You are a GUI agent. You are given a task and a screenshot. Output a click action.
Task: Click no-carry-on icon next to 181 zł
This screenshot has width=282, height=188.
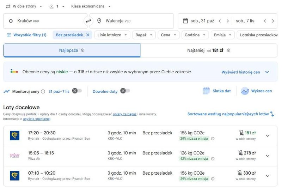pyautogui.click(x=241, y=133)
